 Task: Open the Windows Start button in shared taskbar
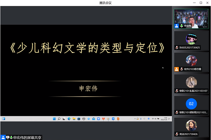point(54,119)
